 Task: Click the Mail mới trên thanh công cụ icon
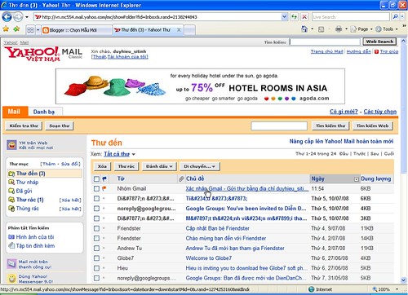pos(11,263)
